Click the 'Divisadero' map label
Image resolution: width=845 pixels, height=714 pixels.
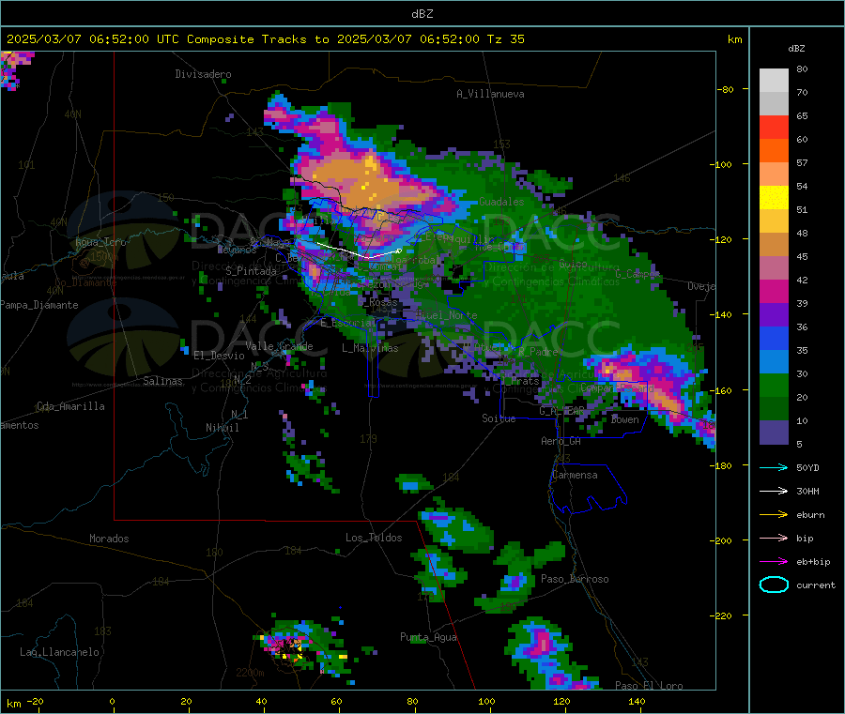click(x=203, y=74)
